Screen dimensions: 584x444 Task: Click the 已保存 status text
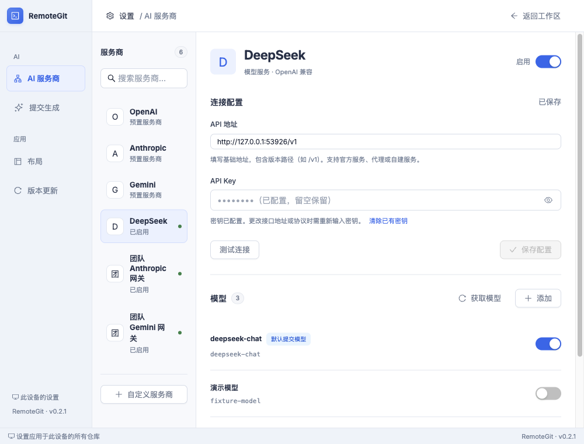(550, 102)
